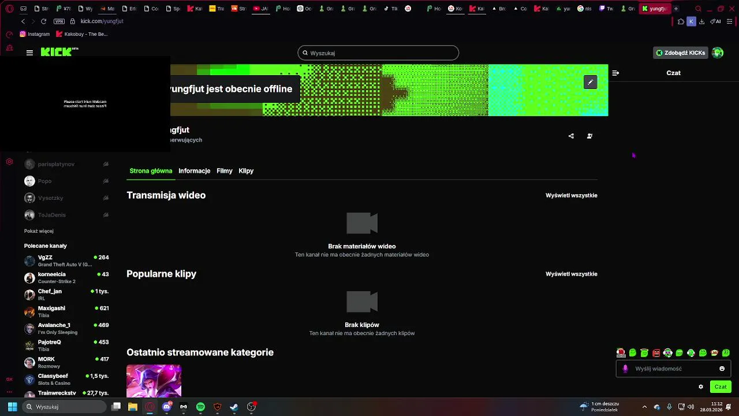Click the Opera logo menu

[9, 9]
